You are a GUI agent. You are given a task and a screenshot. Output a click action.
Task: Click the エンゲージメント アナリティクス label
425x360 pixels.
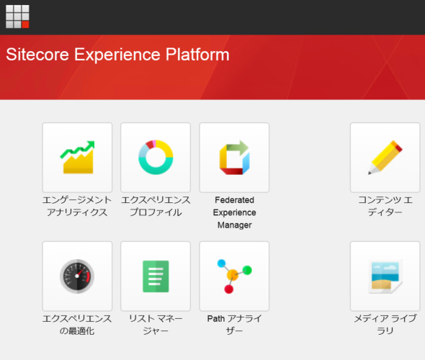point(77,206)
